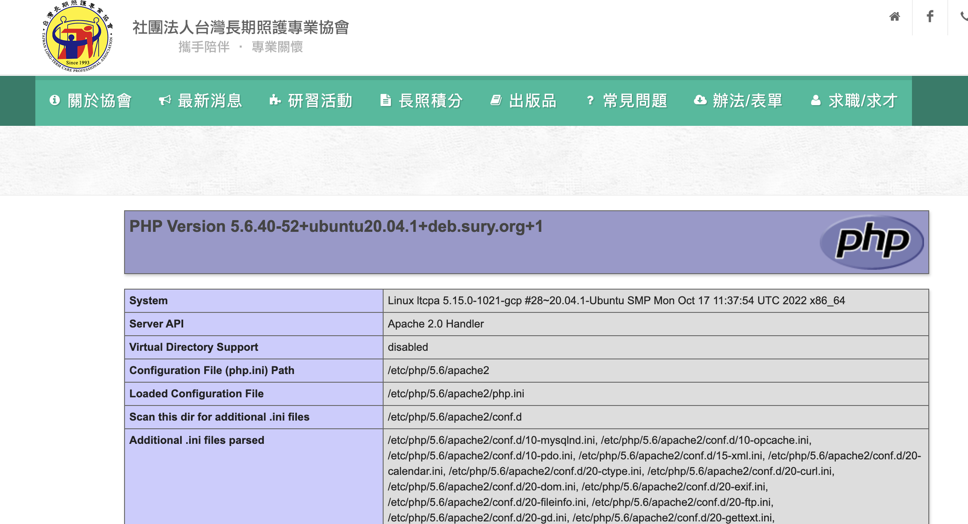Screen dimensions: 968x524
Task: Select the System row label
Action: click(x=149, y=300)
